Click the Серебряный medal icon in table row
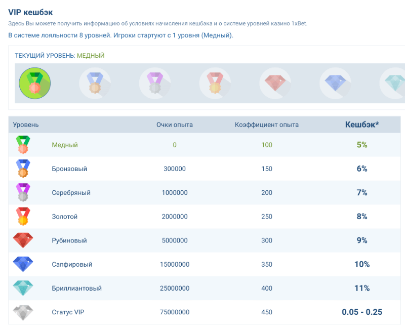The width and height of the screenshot is (405, 328). pos(23,193)
